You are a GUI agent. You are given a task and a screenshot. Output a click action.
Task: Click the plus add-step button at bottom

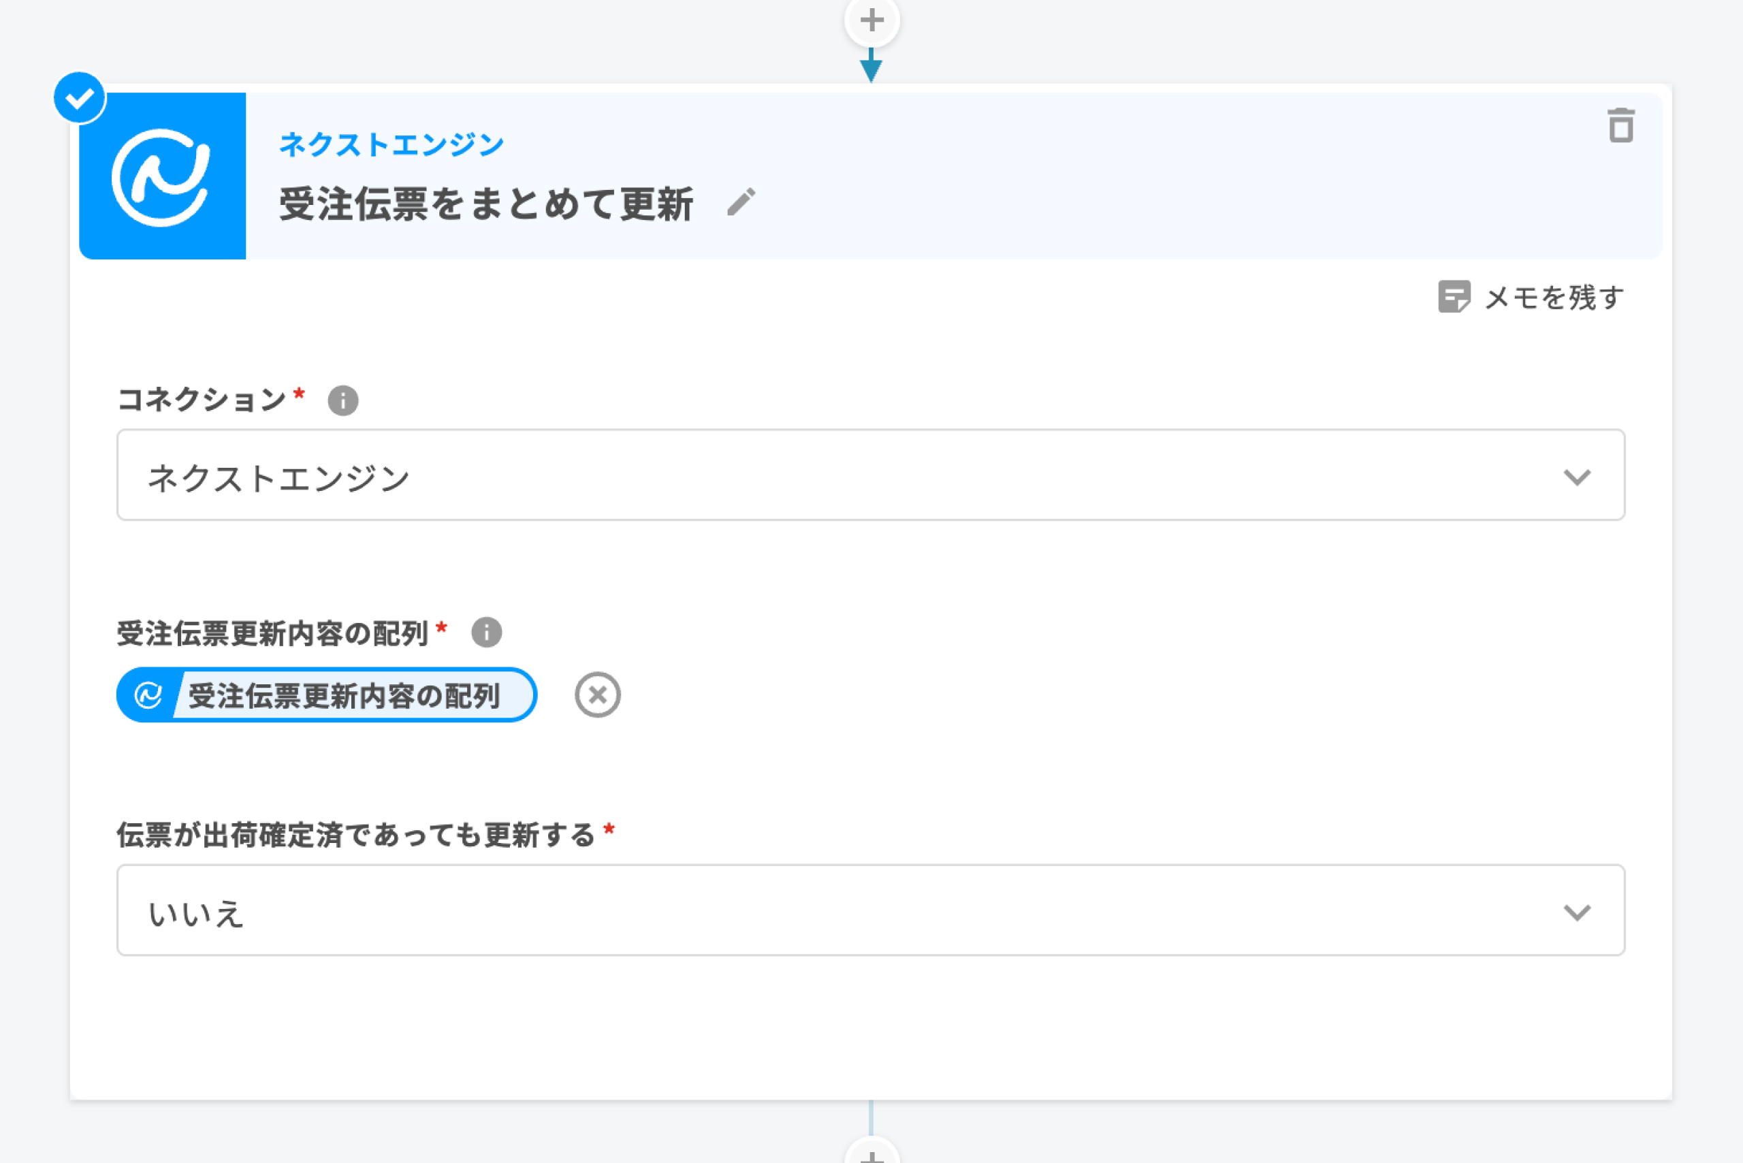[871, 1153]
